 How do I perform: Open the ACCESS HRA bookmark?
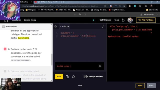(64, 10)
